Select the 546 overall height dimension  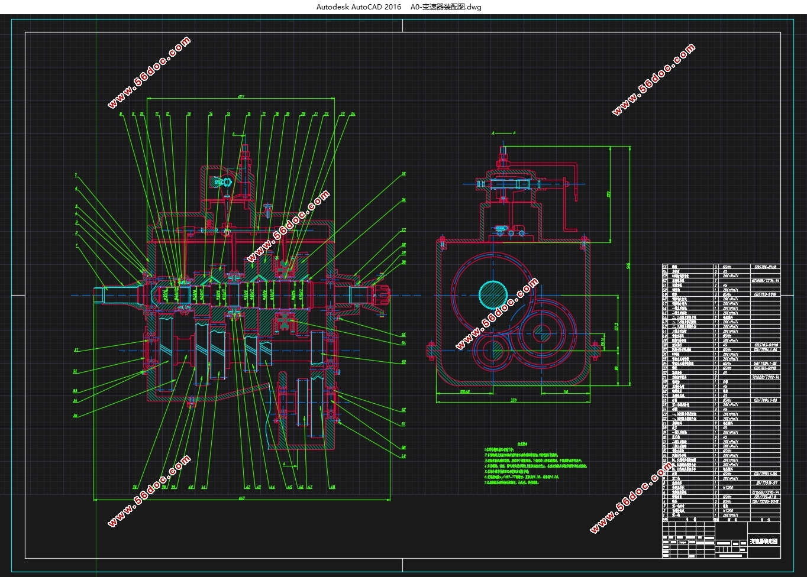coord(627,266)
